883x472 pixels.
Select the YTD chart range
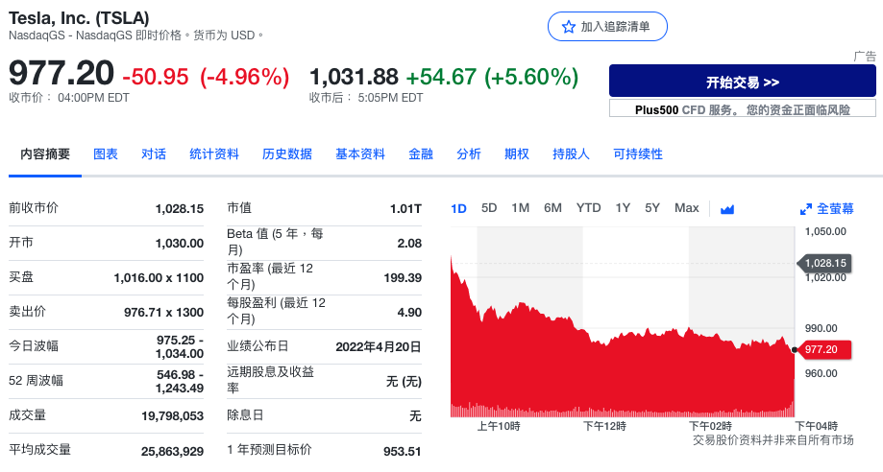click(x=588, y=208)
